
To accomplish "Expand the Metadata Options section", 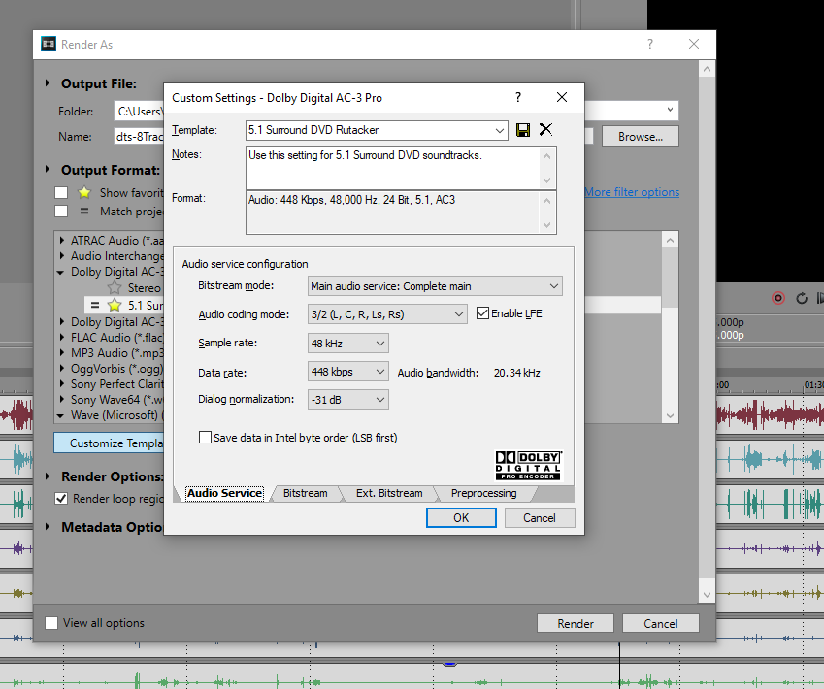I will coord(48,527).
